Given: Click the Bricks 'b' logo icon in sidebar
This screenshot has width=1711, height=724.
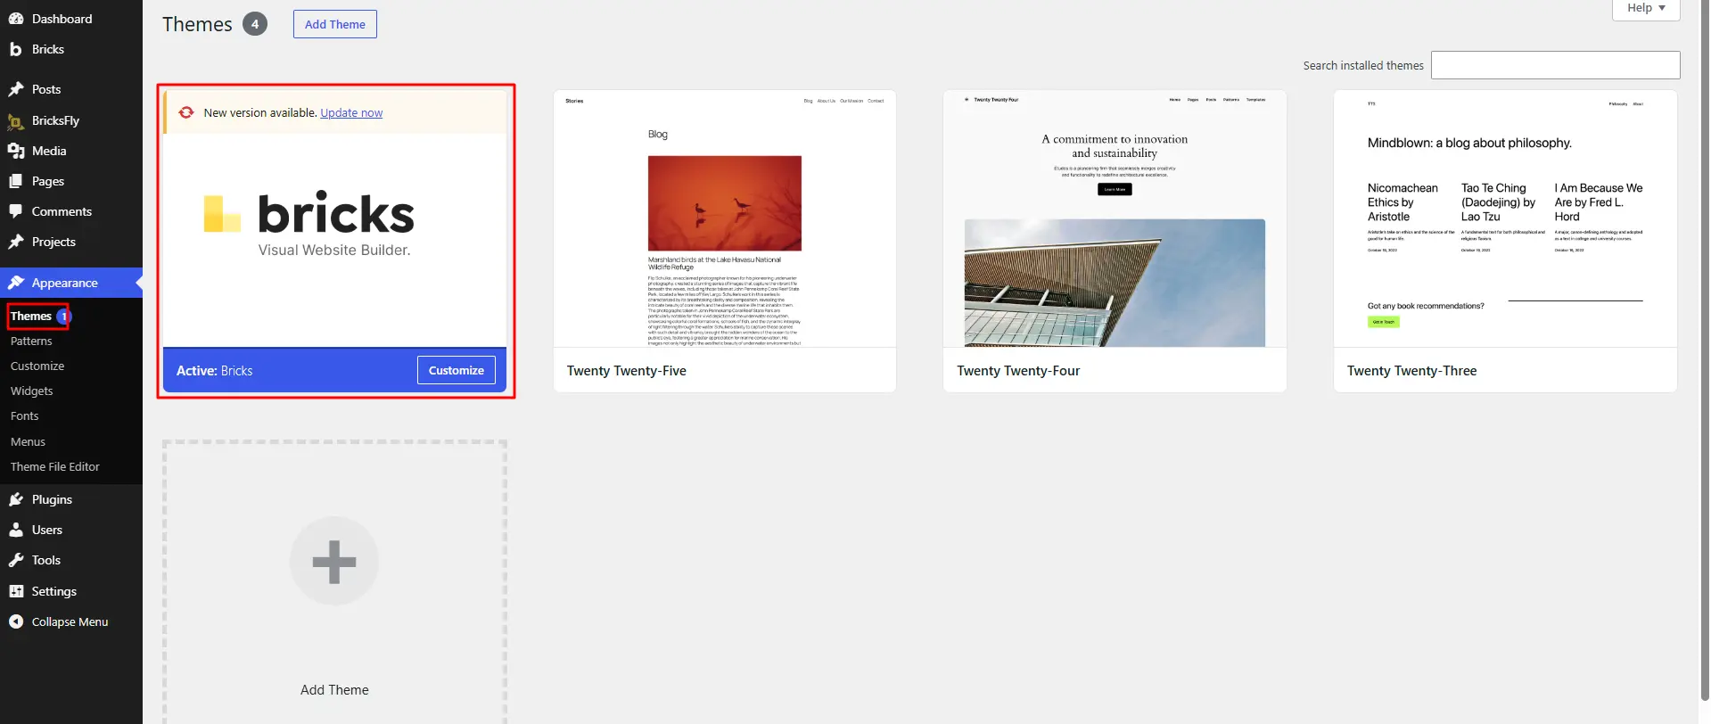Looking at the screenshot, I should (x=15, y=49).
